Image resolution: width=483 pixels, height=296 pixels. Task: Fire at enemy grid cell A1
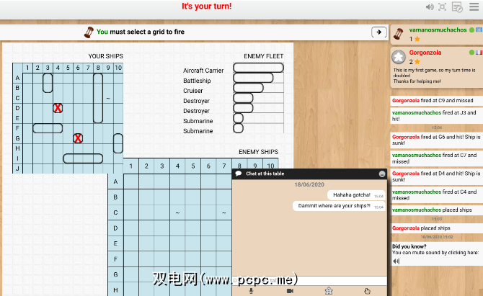point(131,181)
